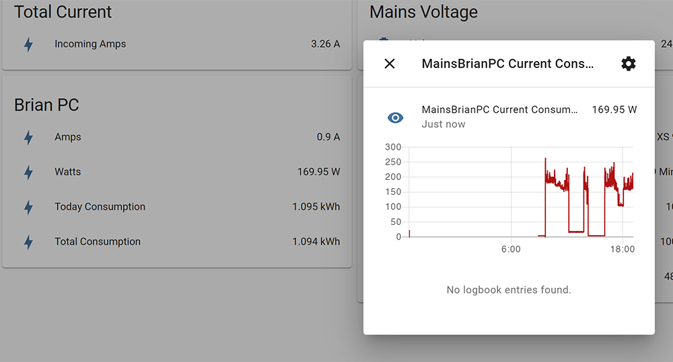This screenshot has height=362, width=673.
Task: Select the Today Consumption lightning icon
Action: (x=28, y=207)
